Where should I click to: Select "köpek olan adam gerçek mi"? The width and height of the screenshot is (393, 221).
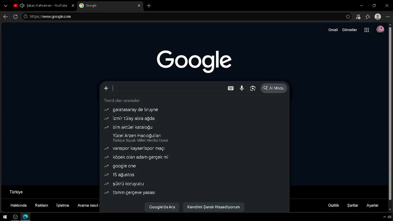click(x=194, y=157)
